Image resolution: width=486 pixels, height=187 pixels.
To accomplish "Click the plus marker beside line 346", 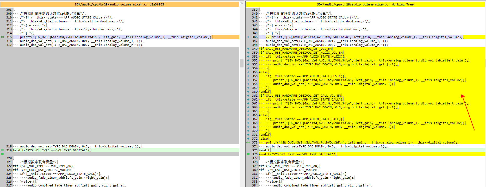I will (x=248, y=37).
